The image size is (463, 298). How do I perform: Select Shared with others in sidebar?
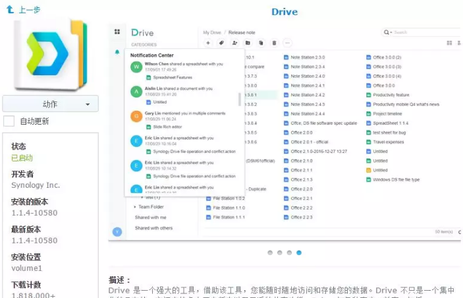click(x=153, y=228)
